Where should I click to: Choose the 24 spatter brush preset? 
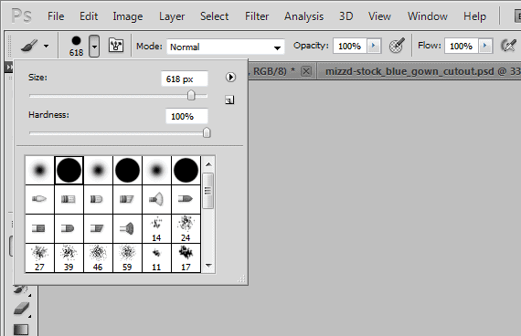point(186,229)
